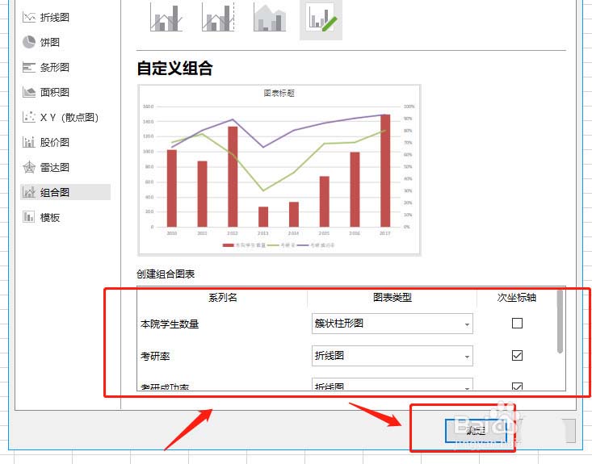Viewport: 592px width, 464px height.
Task: Select the XY scatter chart icon
Action: tap(29, 117)
